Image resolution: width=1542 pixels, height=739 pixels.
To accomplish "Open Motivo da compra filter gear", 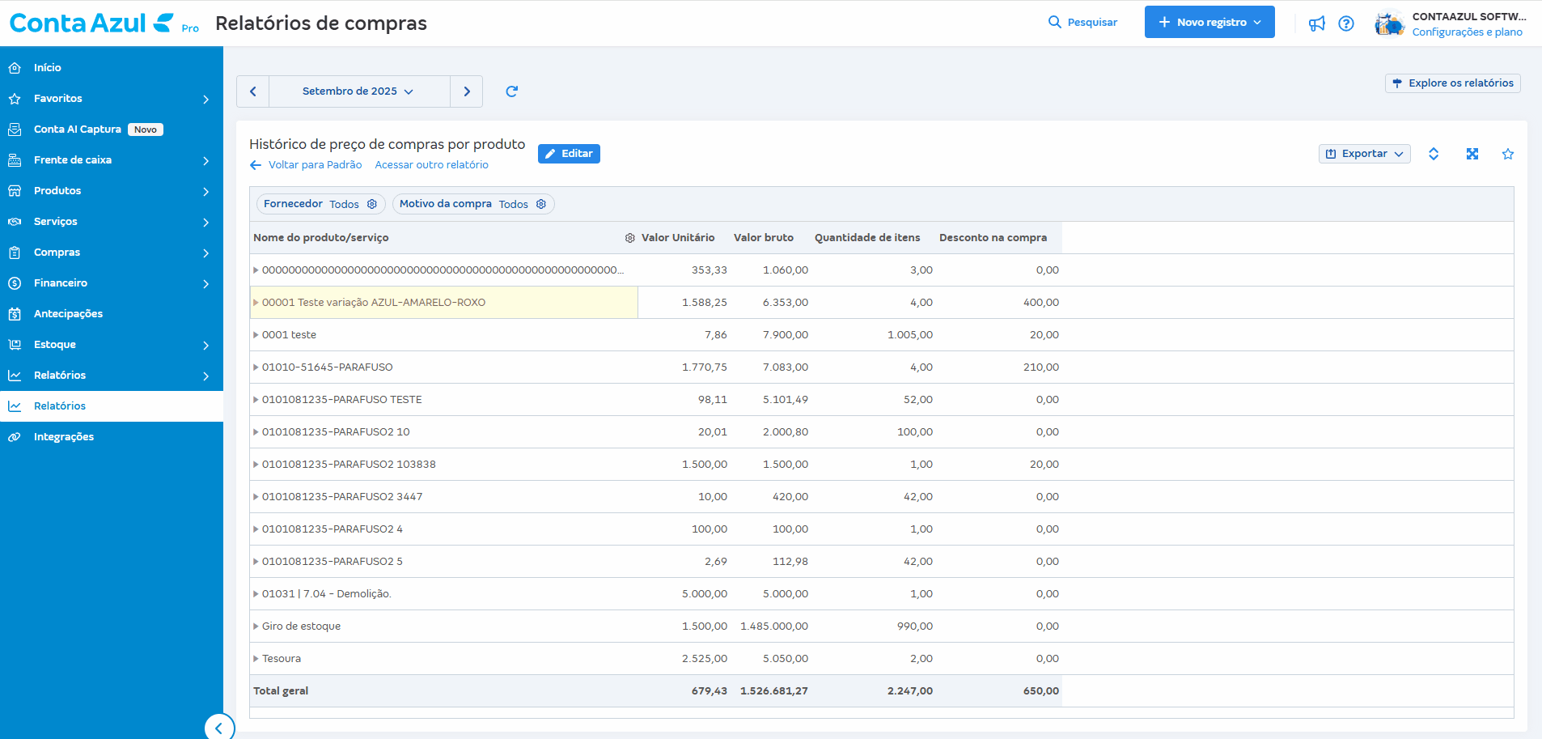I will pyautogui.click(x=541, y=204).
